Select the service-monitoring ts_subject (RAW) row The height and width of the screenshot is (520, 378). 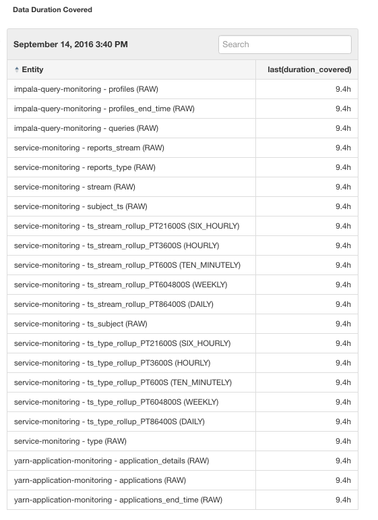(183, 324)
